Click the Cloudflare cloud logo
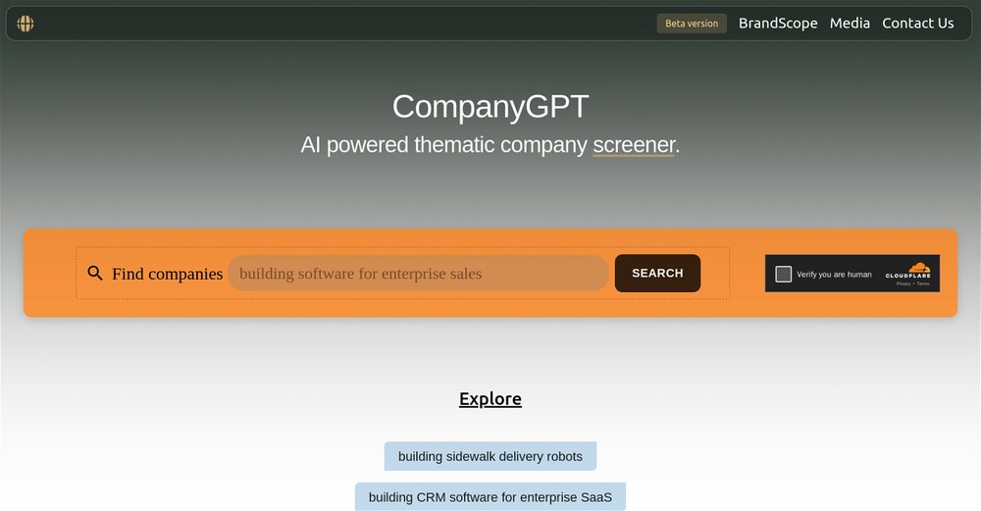 click(x=918, y=269)
